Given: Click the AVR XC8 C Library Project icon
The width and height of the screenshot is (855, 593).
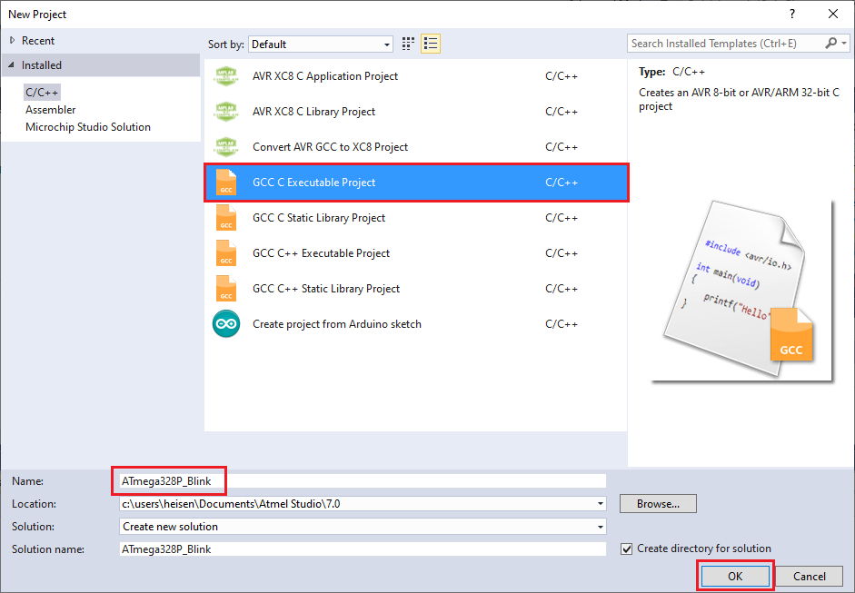Looking at the screenshot, I should [x=225, y=112].
